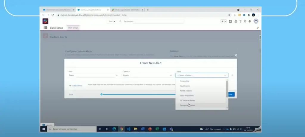Open Task View on the taskbar
305x137 pixels.
click(x=107, y=129)
